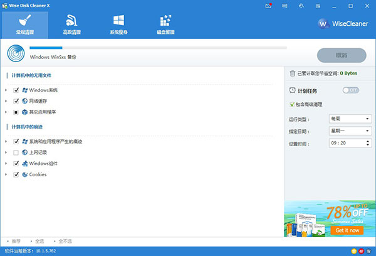Click the scan progress bar
376x256 pixels.
(x=158, y=48)
